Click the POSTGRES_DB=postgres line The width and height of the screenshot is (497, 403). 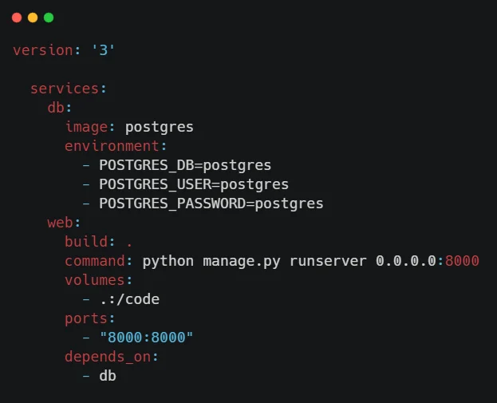185,165
